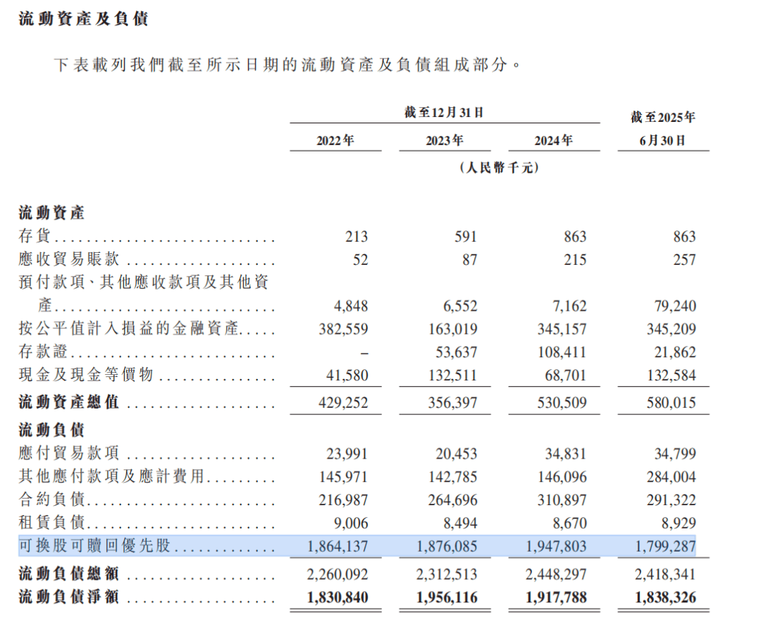Select the value 1,864,137 in highlighted row
The width and height of the screenshot is (761, 639).
coord(338,546)
